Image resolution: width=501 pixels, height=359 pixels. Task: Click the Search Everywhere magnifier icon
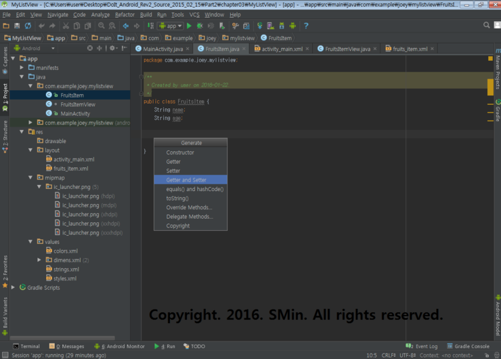pyautogui.click(x=487, y=25)
